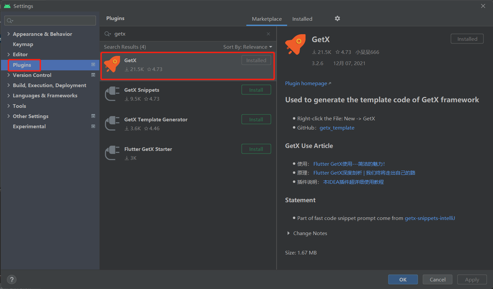
Task: Click the project-level icon beside Version Control
Action: [x=93, y=75]
